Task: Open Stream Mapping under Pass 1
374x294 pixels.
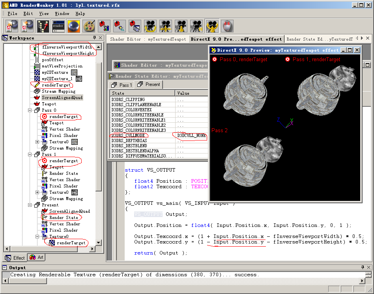Action: click(x=66, y=199)
